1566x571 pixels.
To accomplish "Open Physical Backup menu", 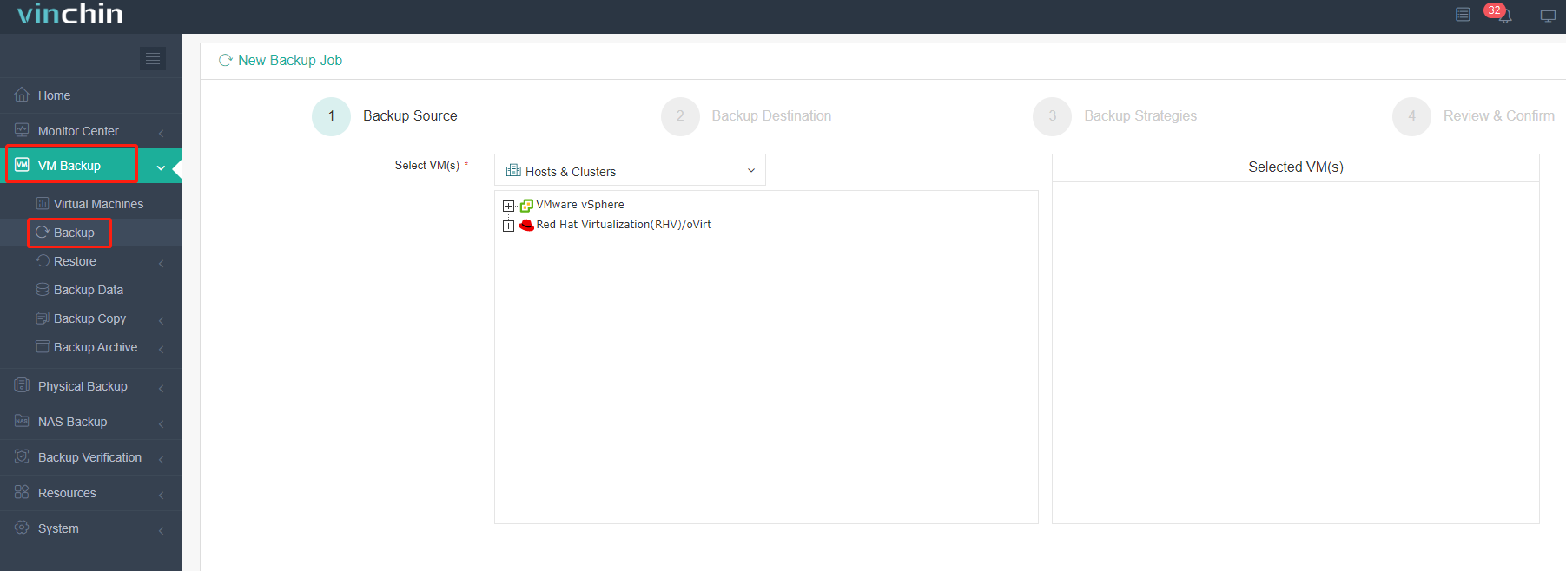I will (x=91, y=386).
